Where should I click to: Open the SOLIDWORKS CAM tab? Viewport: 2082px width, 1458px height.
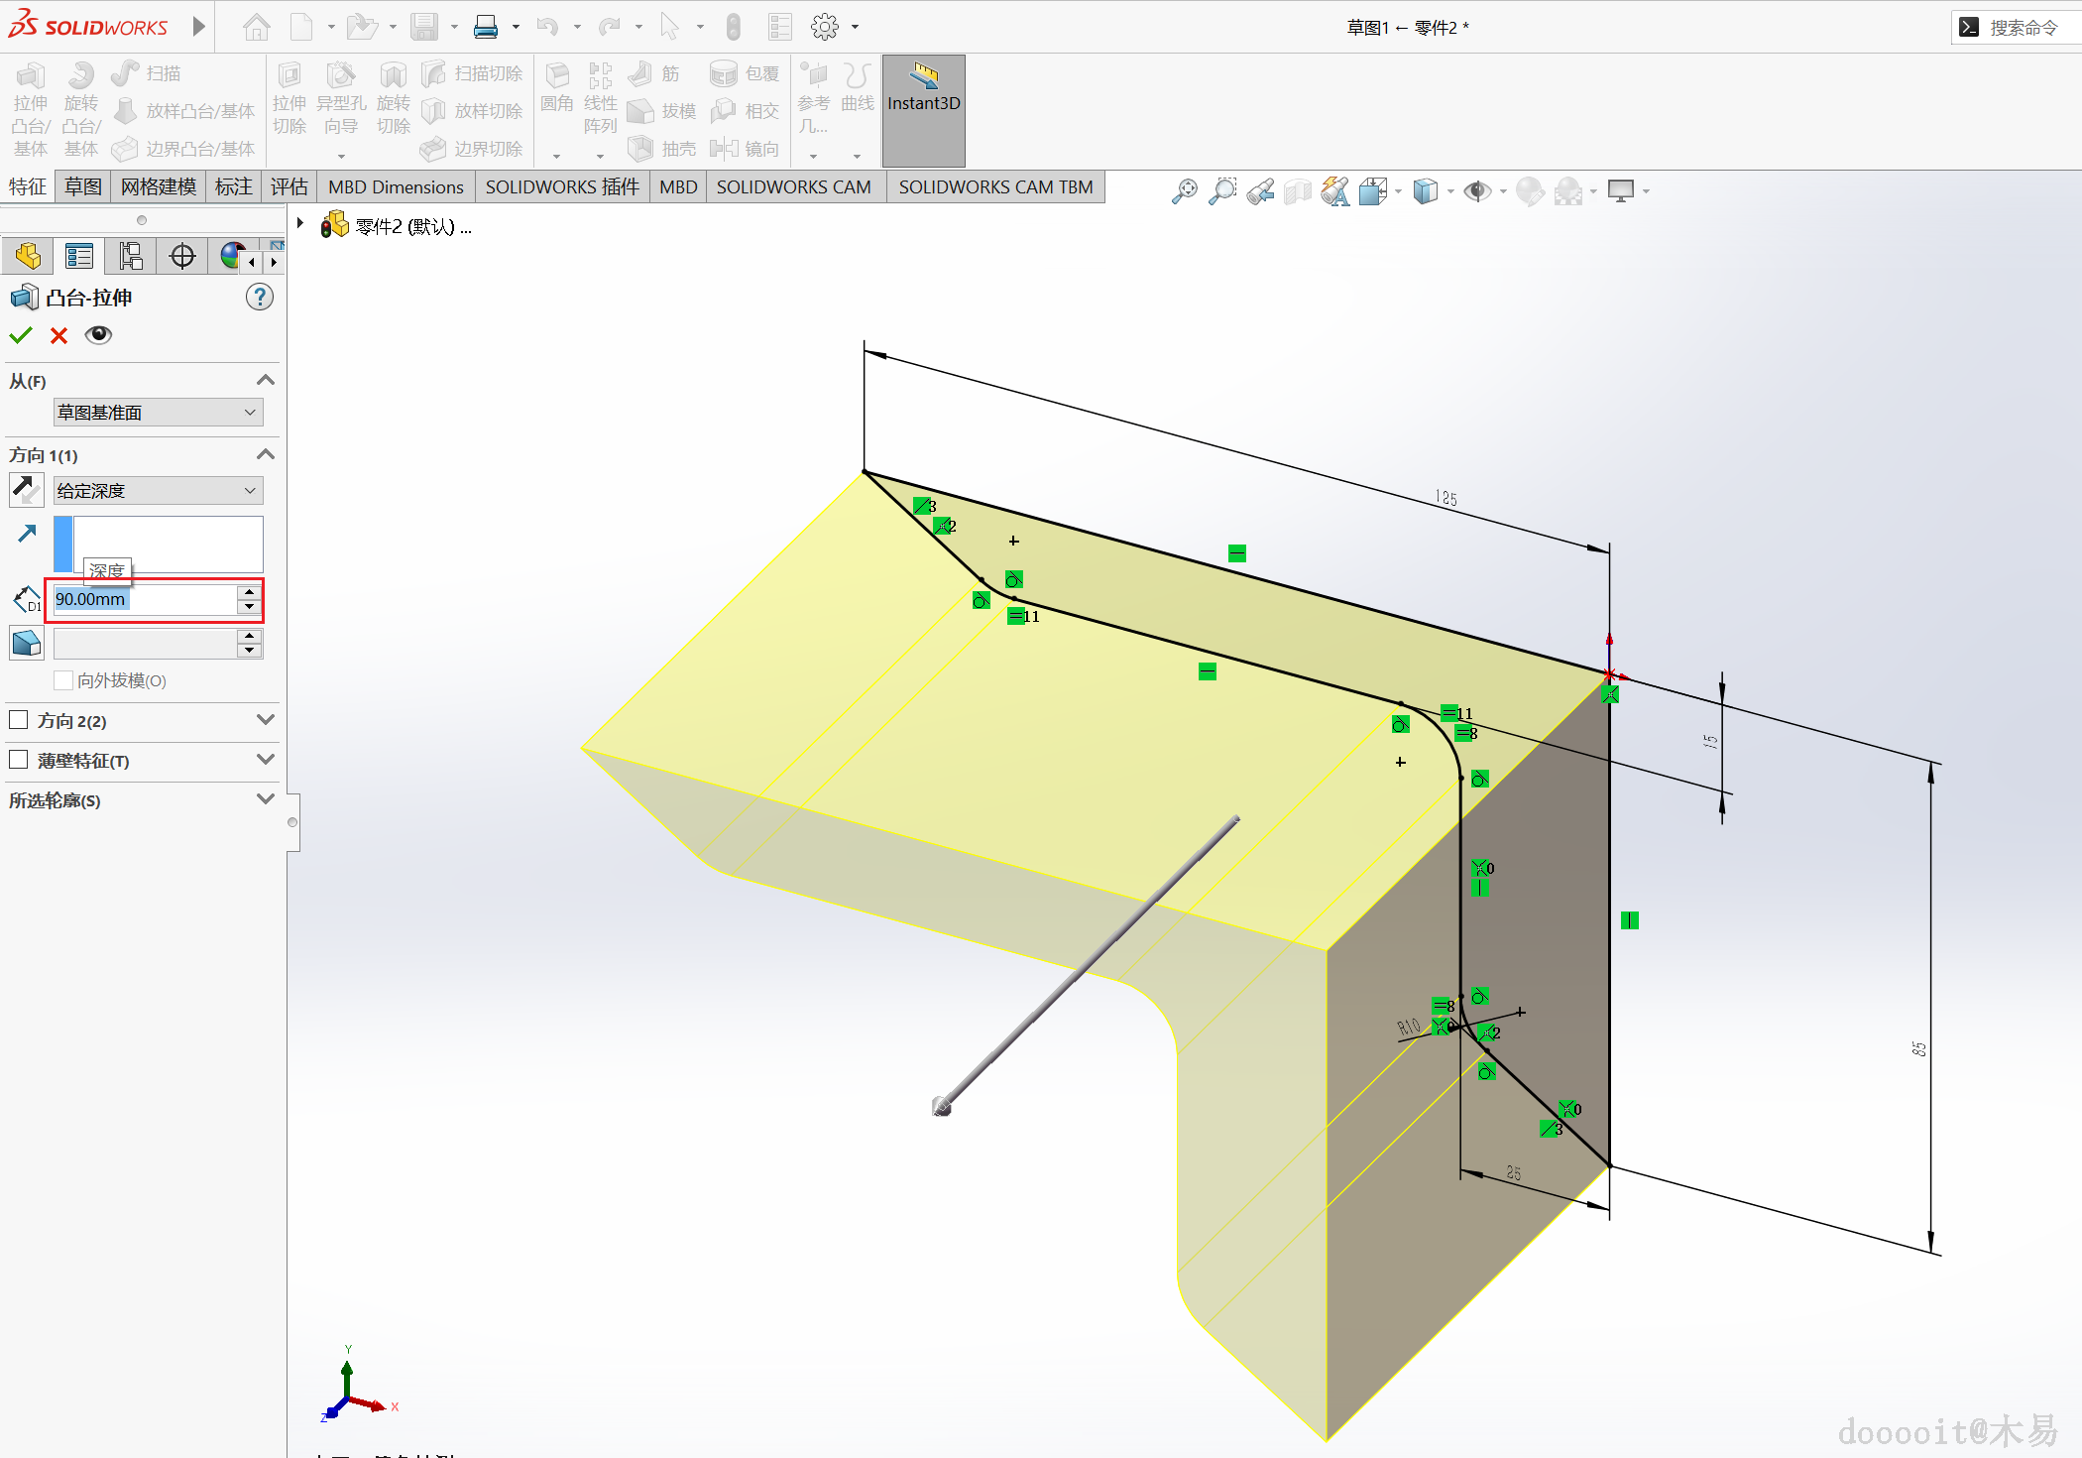(793, 186)
